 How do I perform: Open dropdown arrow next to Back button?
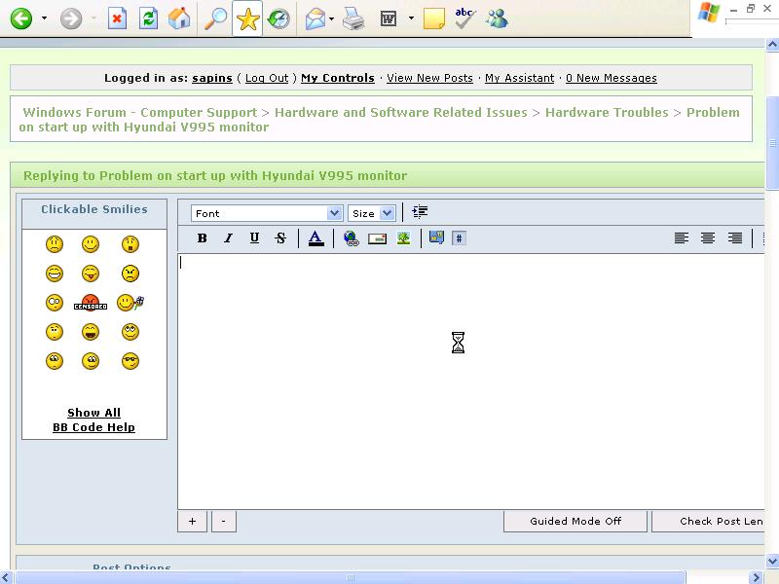(44, 18)
